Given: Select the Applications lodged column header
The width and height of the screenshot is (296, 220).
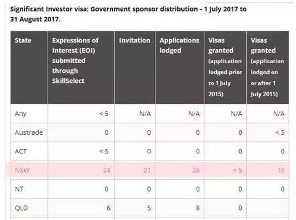Looking at the screenshot, I should [180, 45].
